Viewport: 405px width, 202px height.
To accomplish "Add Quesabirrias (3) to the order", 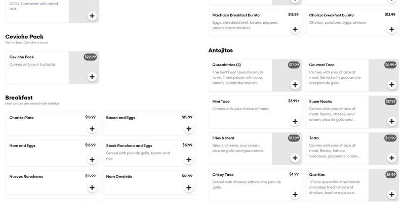I will tap(295, 84).
